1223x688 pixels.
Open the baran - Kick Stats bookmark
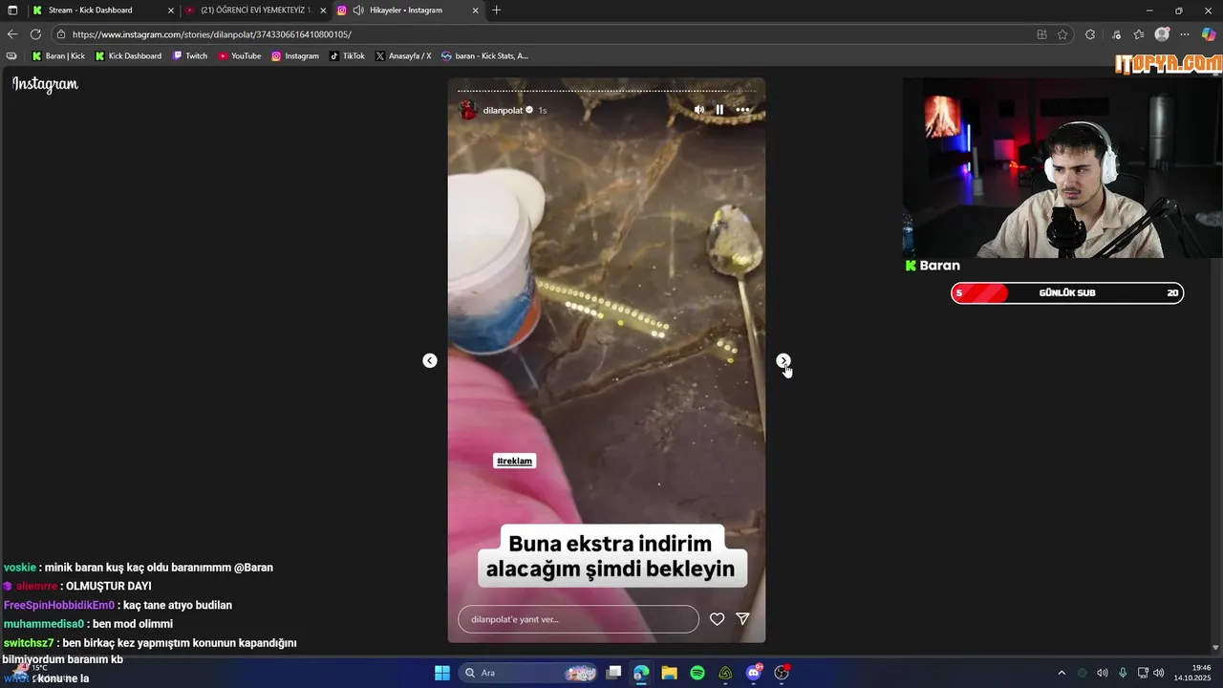tap(484, 55)
